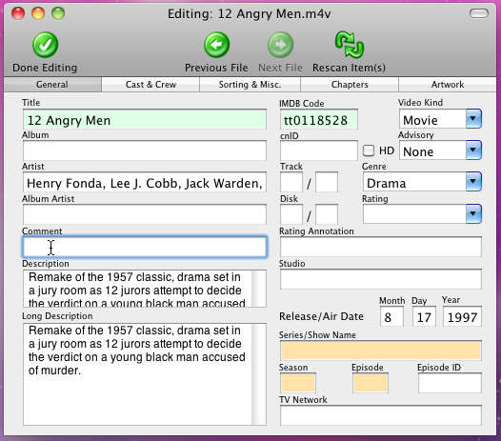The width and height of the screenshot is (501, 441).
Task: Switch to the Cast & Crew tab
Action: click(150, 85)
